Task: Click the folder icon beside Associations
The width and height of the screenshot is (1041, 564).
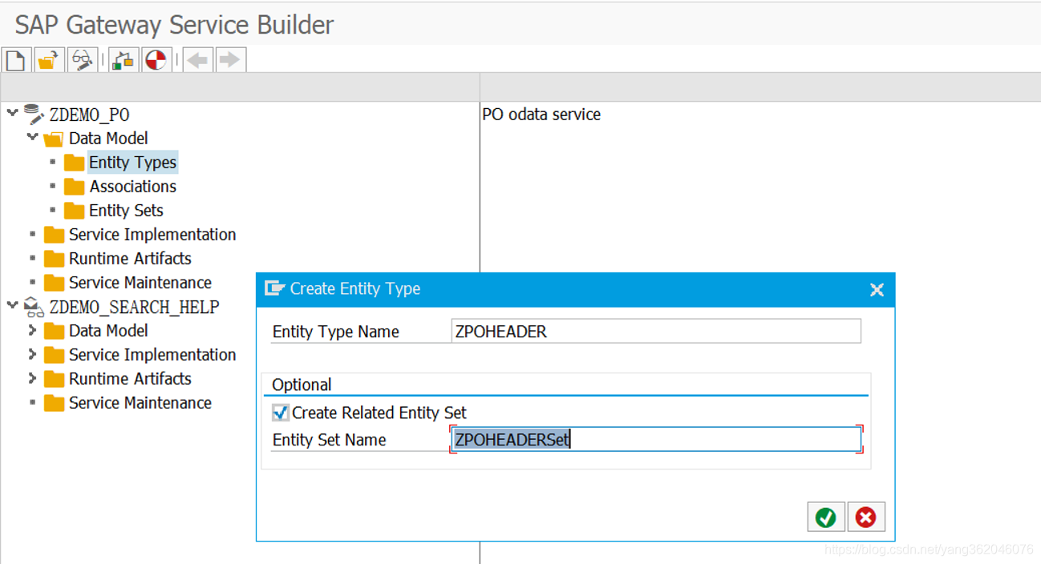Action: click(x=75, y=187)
